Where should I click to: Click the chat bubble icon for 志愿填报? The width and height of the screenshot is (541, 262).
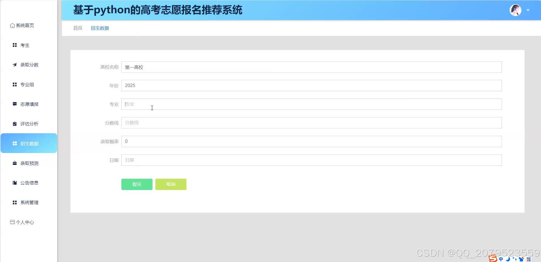pyautogui.click(x=15, y=104)
